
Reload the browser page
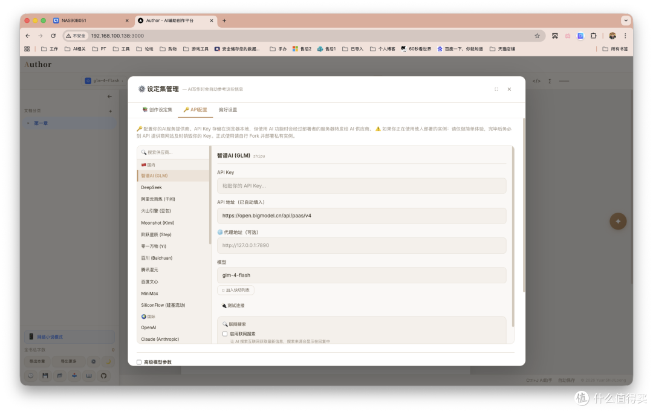[x=53, y=36]
